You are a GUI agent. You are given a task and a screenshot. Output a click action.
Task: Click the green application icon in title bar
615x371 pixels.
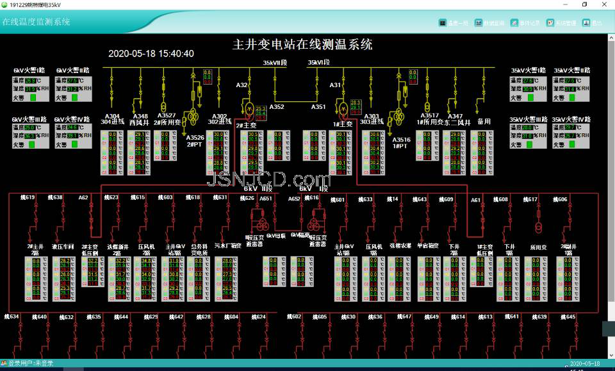point(4,4)
